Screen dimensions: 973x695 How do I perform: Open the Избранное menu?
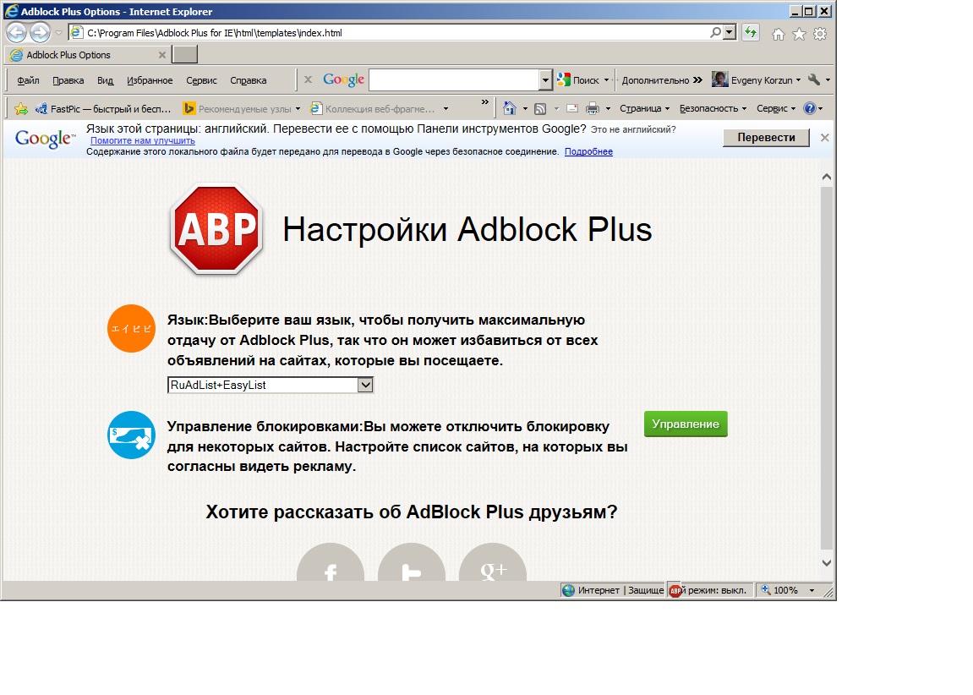point(150,80)
